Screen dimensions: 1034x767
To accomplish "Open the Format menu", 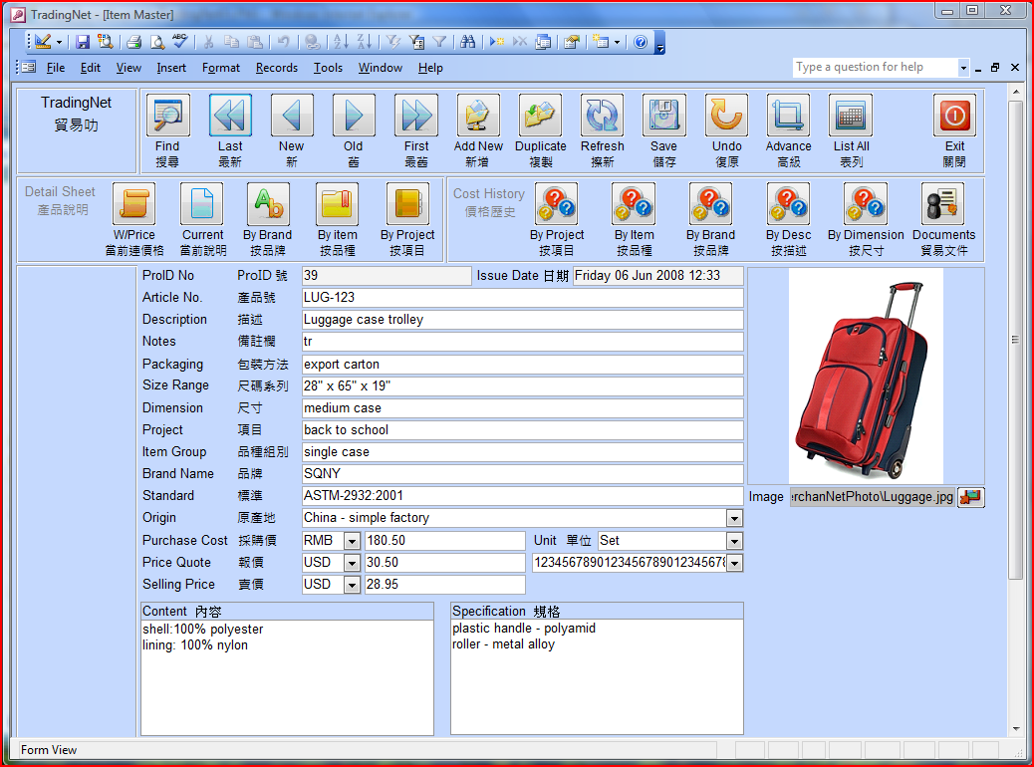I will coord(220,68).
